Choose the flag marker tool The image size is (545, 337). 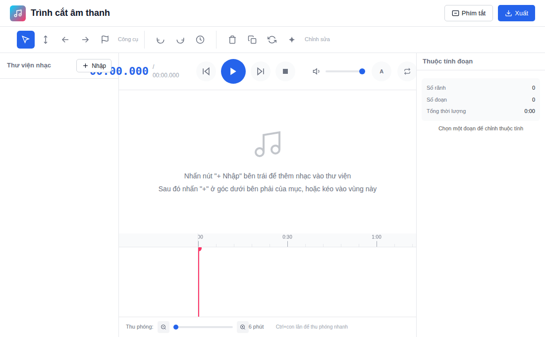click(105, 40)
